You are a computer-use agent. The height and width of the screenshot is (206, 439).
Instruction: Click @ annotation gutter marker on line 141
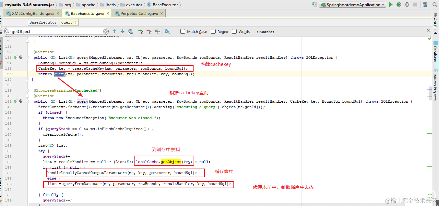(x=21, y=101)
